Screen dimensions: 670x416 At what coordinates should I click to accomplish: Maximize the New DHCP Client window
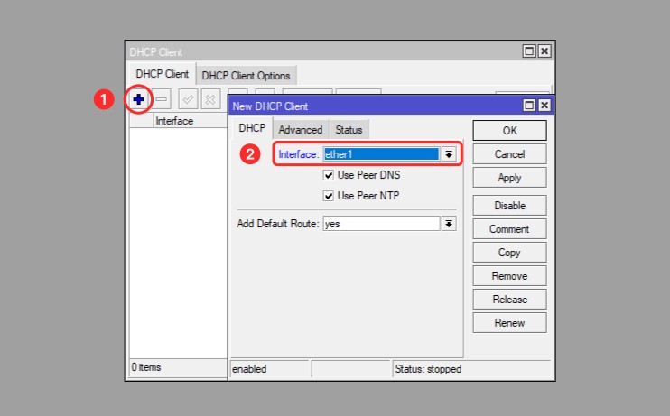point(529,106)
